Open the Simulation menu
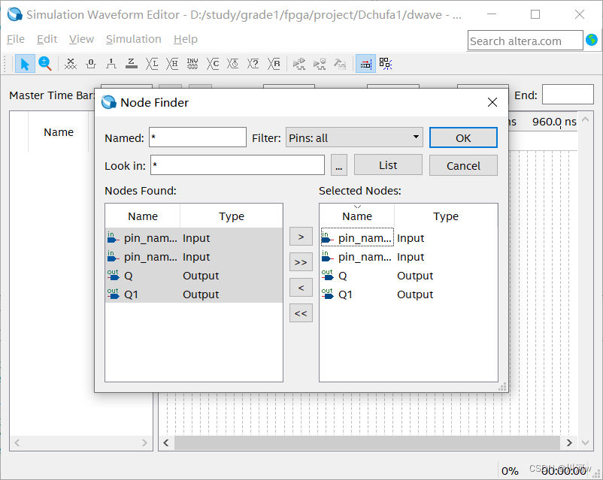Screen dimensions: 603x480 [133, 39]
